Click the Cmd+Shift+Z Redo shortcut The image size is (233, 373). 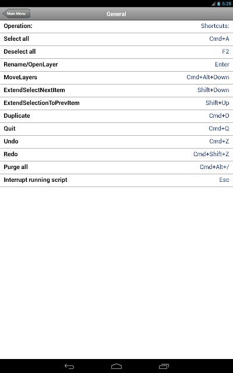click(x=211, y=154)
